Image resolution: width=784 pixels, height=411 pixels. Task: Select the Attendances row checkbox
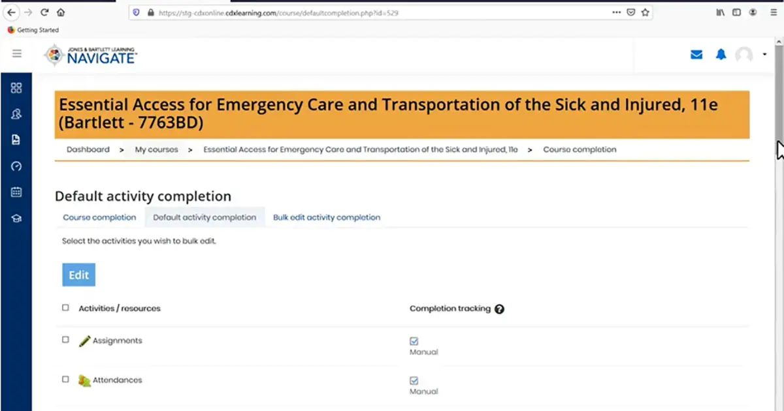[x=65, y=379]
